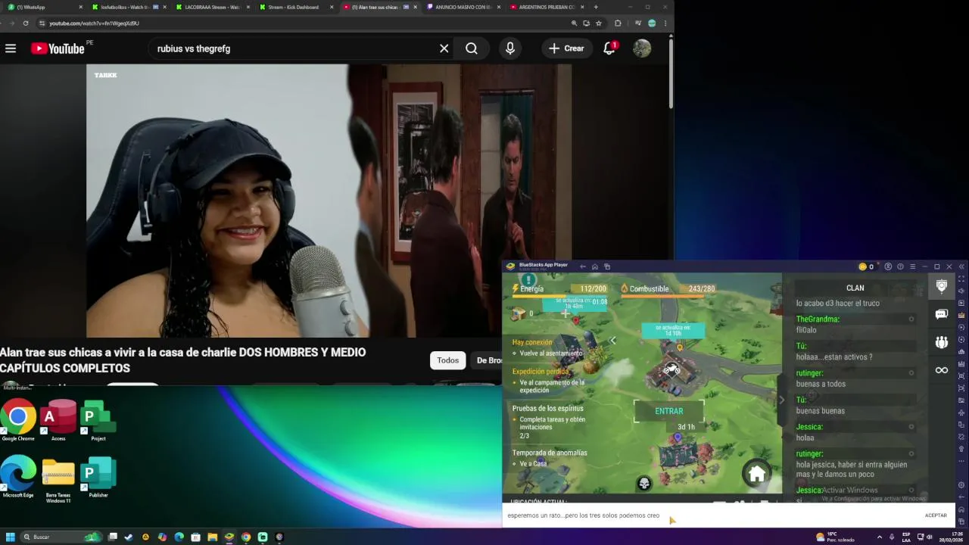Run search with the magnifying glass button

coord(472,48)
